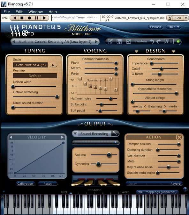Rewind to start in transport bar
The width and height of the screenshot is (189, 215).
14,18
